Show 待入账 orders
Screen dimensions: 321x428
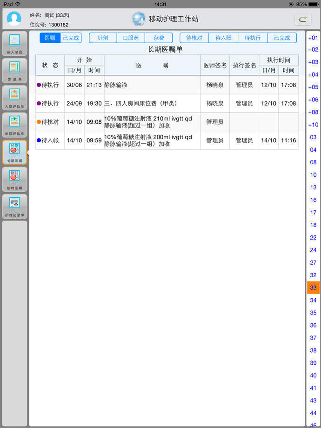point(223,38)
